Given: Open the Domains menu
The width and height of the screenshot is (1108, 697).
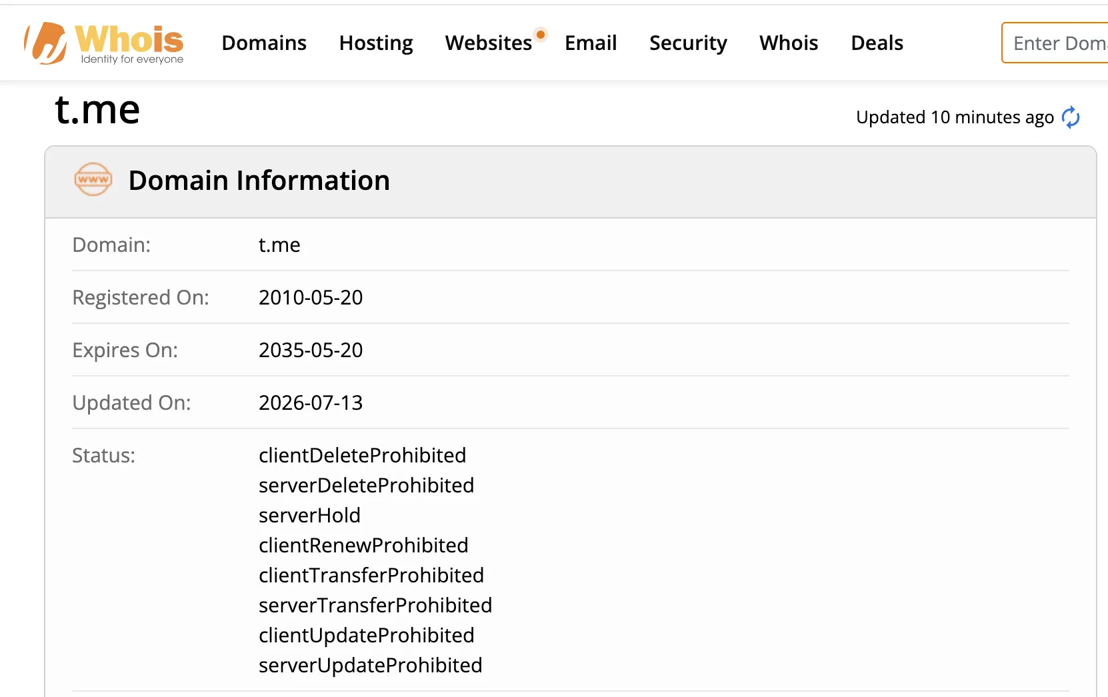Looking at the screenshot, I should tap(264, 43).
